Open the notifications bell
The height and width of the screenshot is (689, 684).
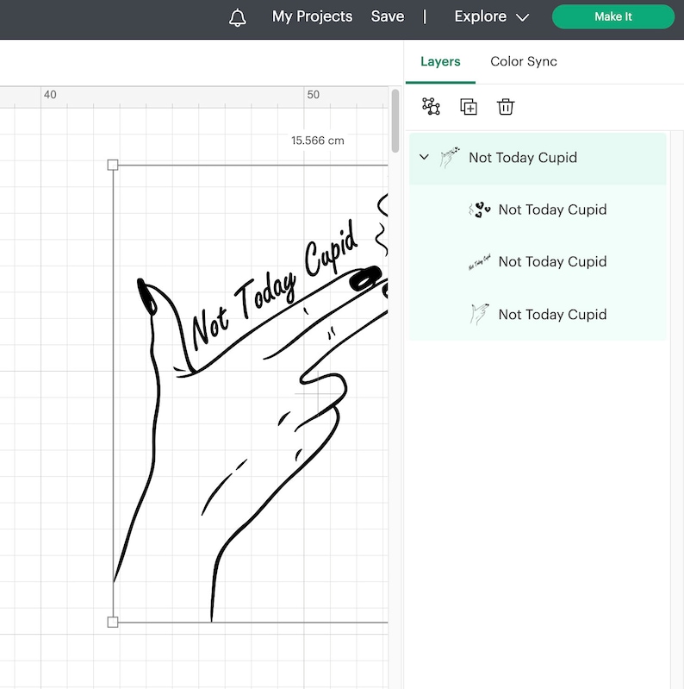click(238, 17)
